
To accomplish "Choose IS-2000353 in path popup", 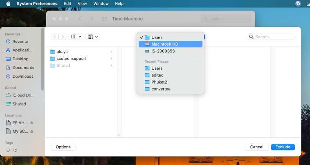I will 170,51.
